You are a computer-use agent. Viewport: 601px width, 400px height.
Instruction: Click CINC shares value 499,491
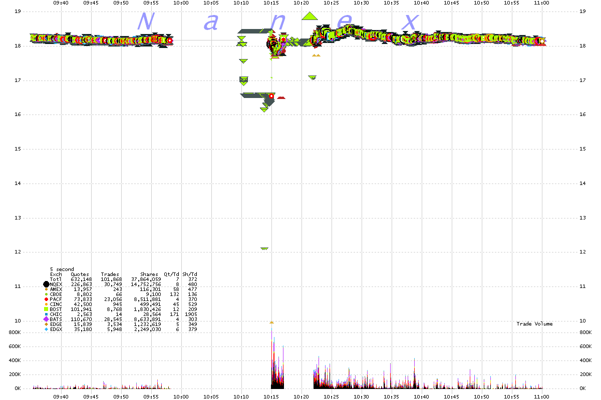tap(151, 304)
